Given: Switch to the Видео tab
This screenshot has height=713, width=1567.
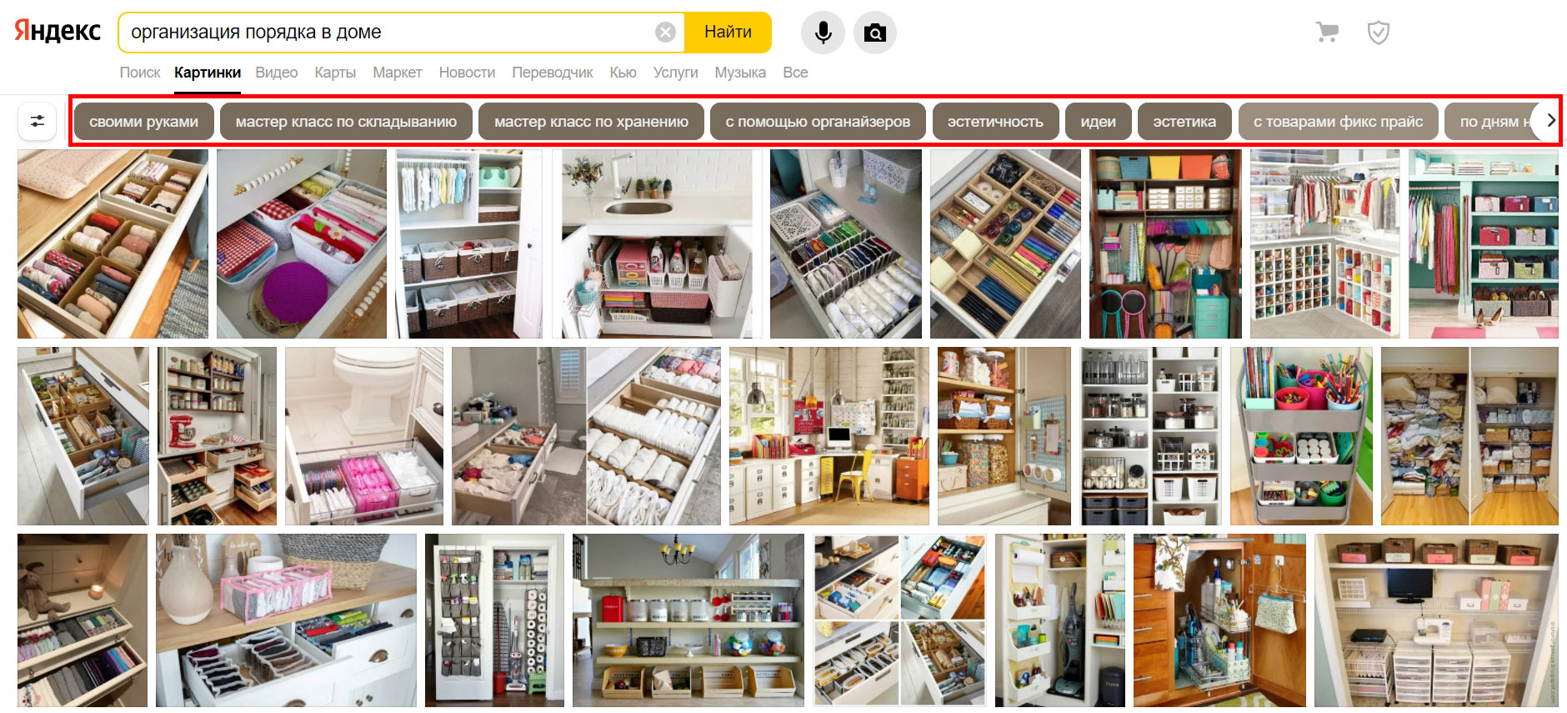Looking at the screenshot, I should point(276,73).
